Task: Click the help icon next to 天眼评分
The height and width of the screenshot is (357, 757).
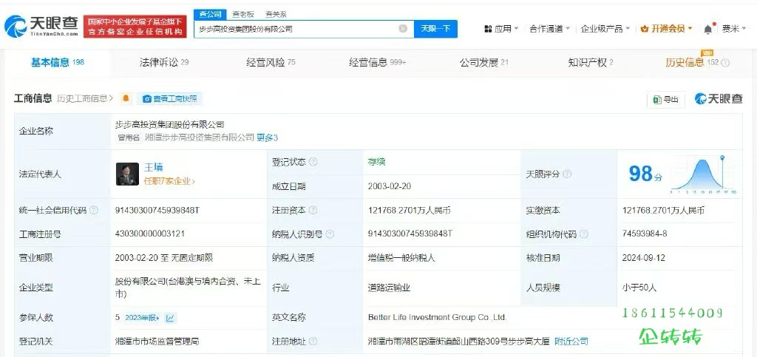Action: (567, 174)
